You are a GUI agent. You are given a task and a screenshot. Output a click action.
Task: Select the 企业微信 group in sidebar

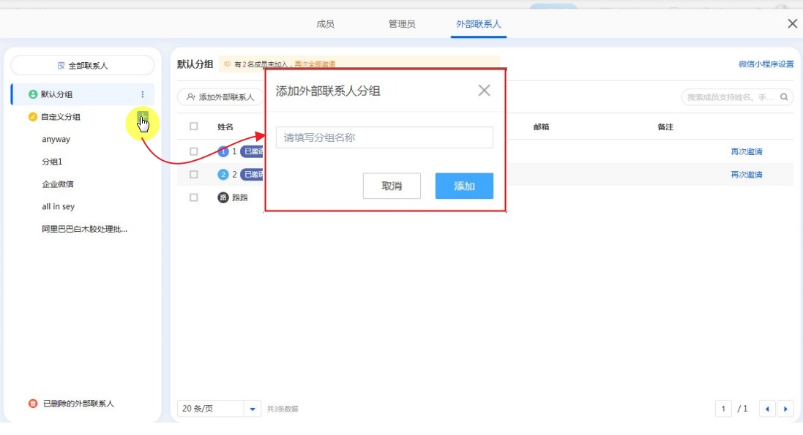point(58,184)
